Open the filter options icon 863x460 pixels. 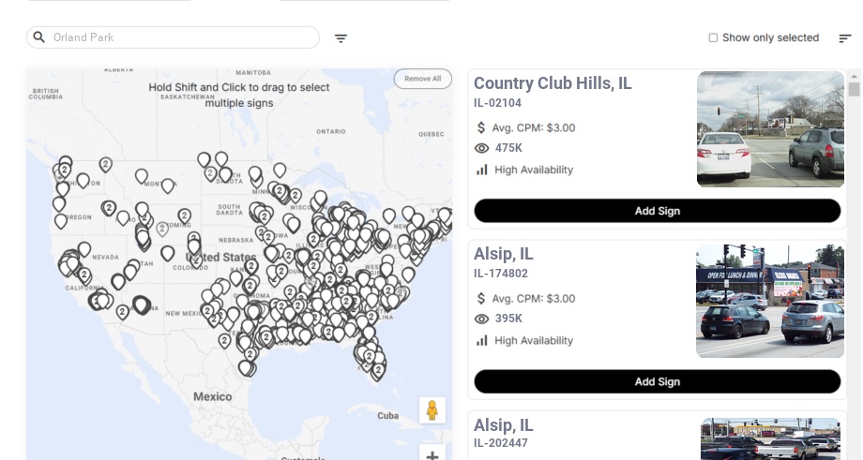[x=341, y=38]
